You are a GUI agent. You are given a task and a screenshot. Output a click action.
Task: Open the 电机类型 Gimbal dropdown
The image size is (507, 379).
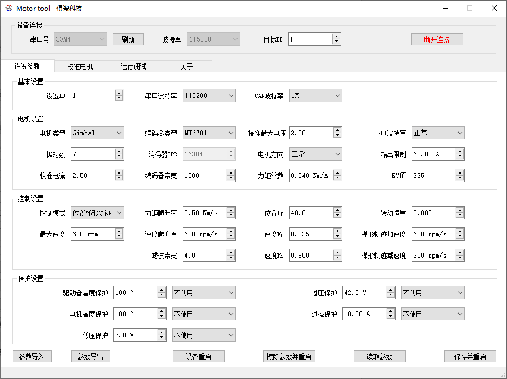click(x=97, y=133)
